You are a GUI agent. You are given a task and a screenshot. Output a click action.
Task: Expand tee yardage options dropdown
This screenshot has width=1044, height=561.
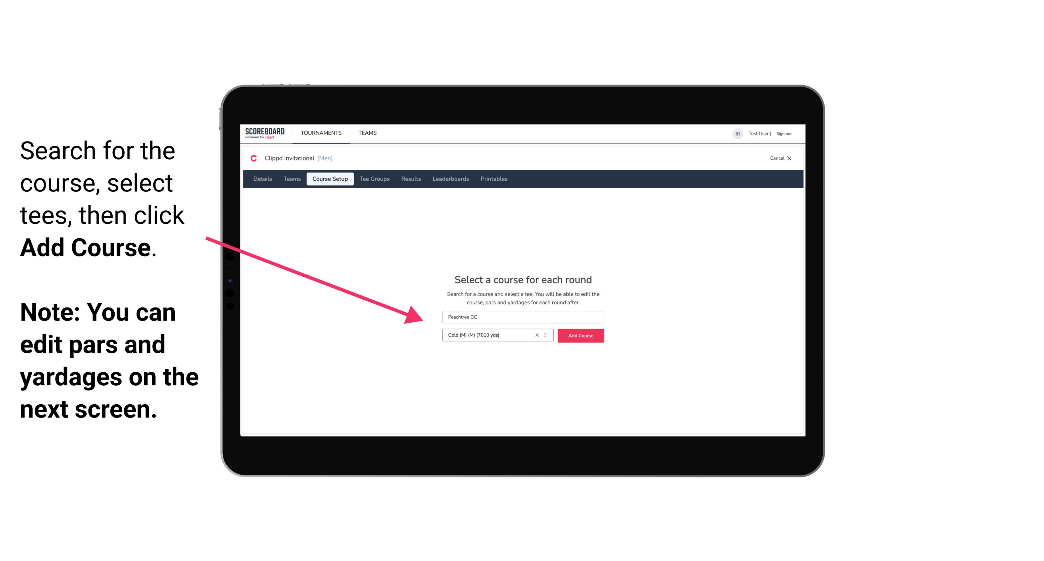pyautogui.click(x=546, y=336)
